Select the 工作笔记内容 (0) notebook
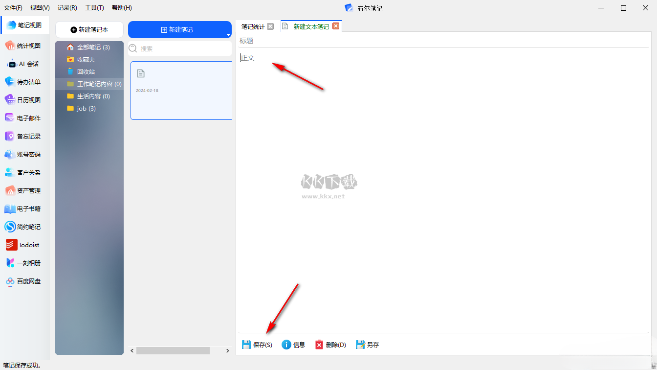Screen dimensions: 657x370 coord(89,84)
